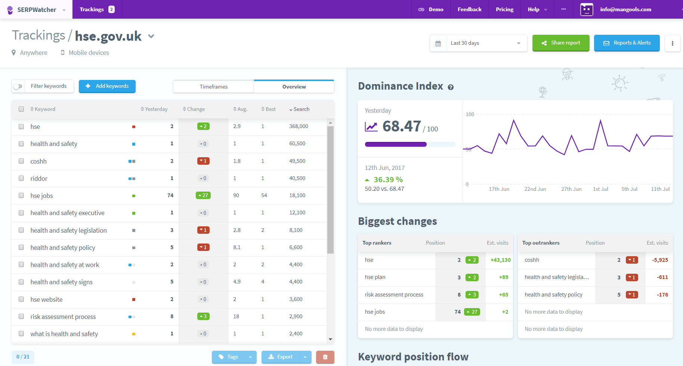Sort by the Search column header

[x=299, y=109]
